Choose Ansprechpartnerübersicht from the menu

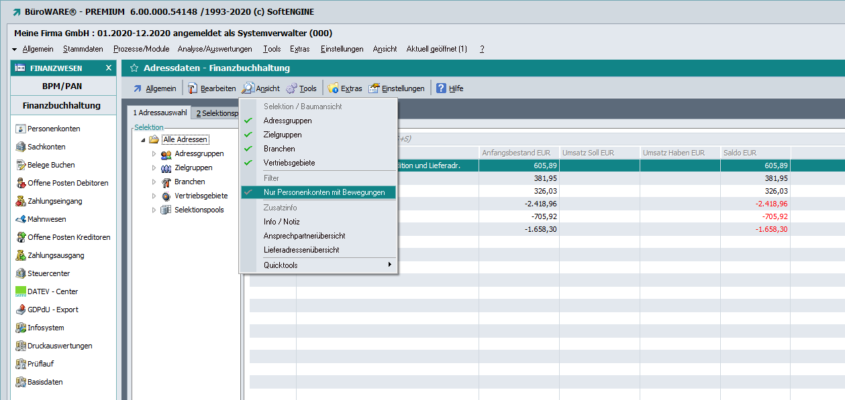(304, 236)
